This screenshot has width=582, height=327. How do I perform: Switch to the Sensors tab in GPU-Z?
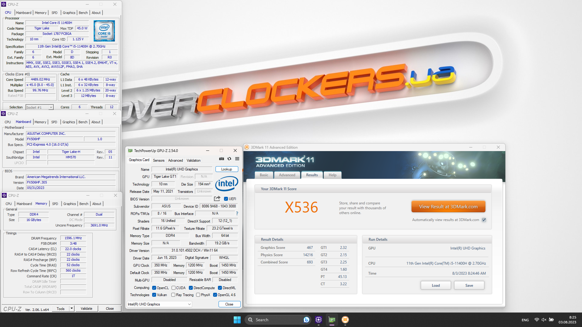[x=159, y=160]
